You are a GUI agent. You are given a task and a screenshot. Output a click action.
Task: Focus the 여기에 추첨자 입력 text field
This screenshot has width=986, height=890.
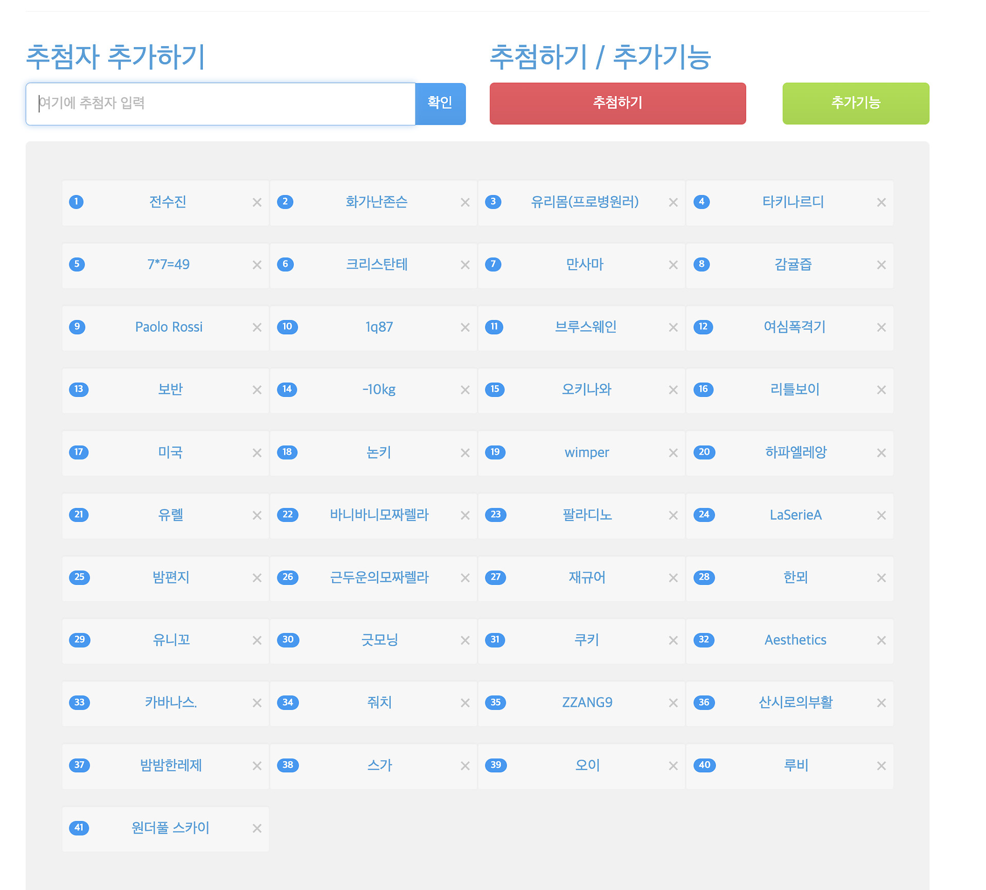click(x=220, y=103)
